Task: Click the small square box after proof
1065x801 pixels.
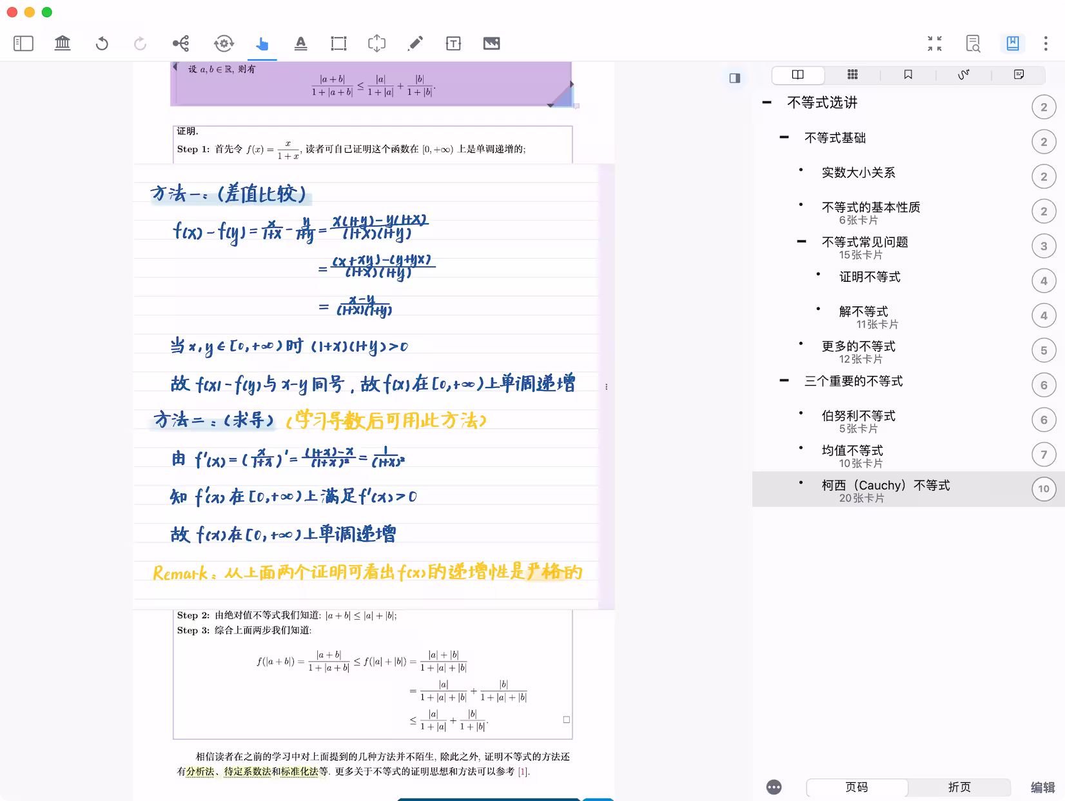Action: (566, 719)
